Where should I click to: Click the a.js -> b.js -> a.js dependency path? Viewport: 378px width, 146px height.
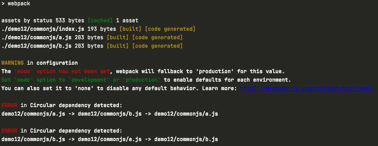point(110,114)
